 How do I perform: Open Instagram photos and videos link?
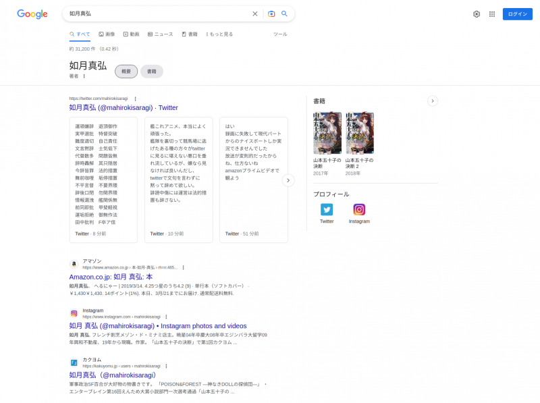point(158,326)
